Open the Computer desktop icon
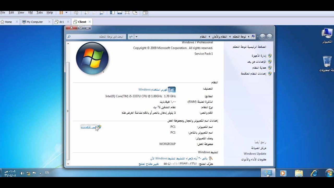Viewport: 334px width, 188px height. pos(327,36)
